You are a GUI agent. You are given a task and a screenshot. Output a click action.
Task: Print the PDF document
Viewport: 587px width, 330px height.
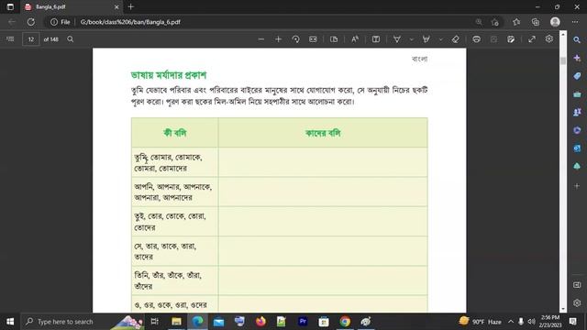[x=476, y=39]
